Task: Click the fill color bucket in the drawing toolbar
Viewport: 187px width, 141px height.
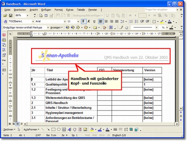Action: coord(92,129)
